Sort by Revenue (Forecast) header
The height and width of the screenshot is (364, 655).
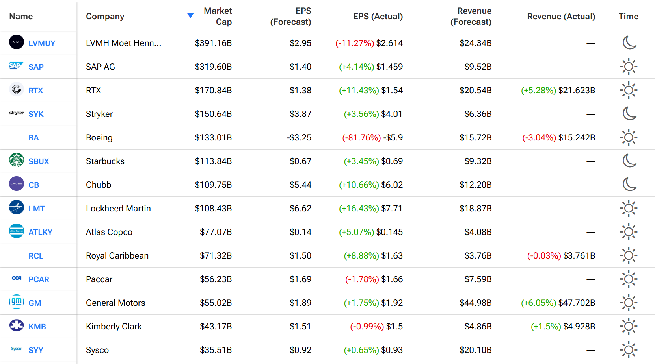[x=471, y=17]
